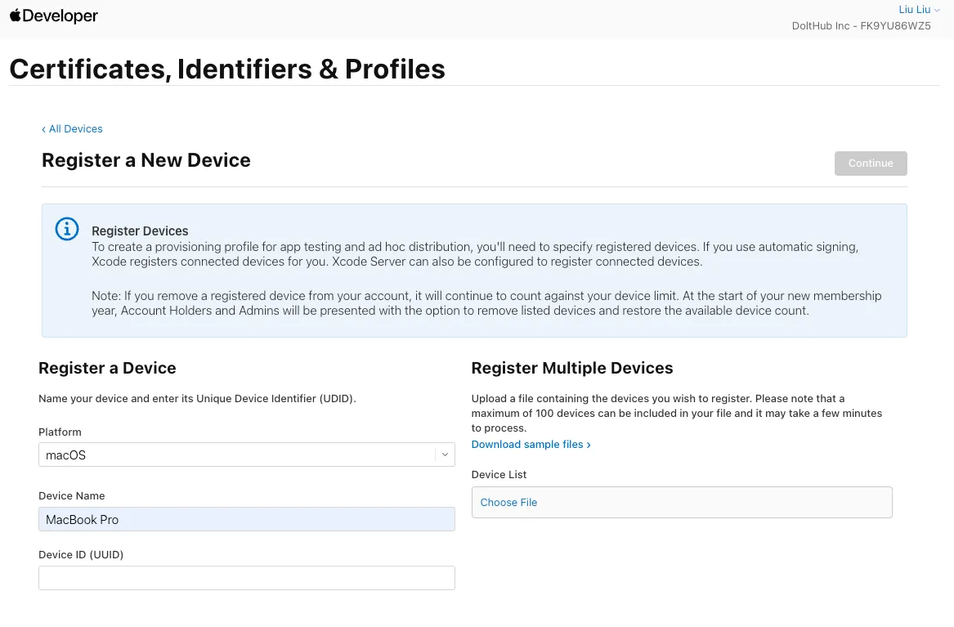Expand the Liu Liu account menu
The width and height of the screenshot is (954, 627).
pos(920,10)
